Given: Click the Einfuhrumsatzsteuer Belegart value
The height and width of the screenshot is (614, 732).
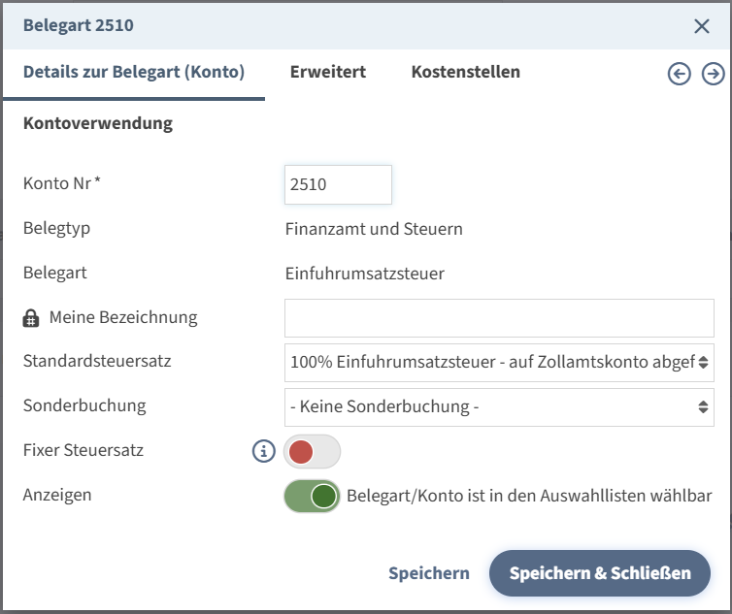Looking at the screenshot, I should [364, 274].
